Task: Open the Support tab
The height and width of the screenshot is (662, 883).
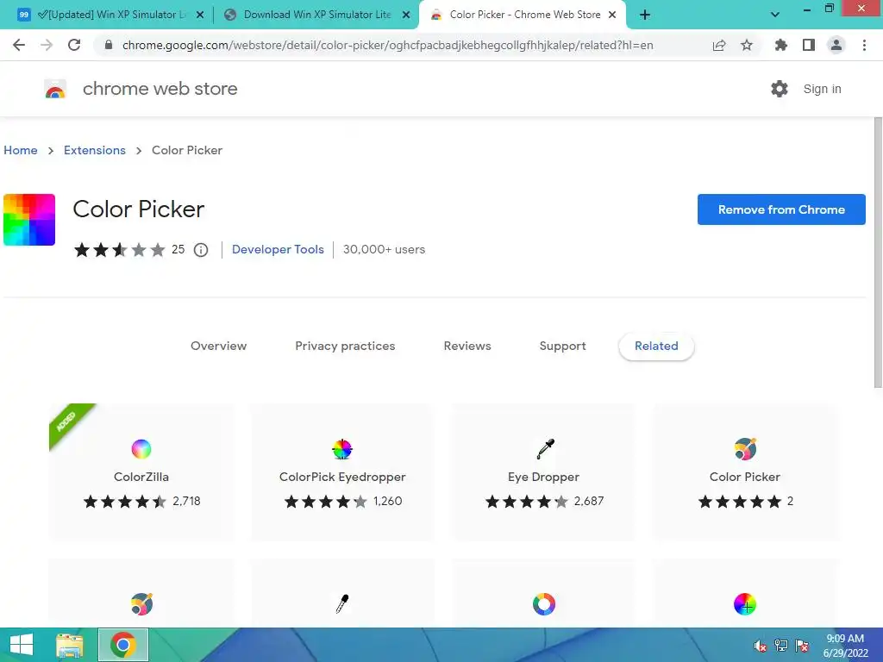Action: pos(562,346)
